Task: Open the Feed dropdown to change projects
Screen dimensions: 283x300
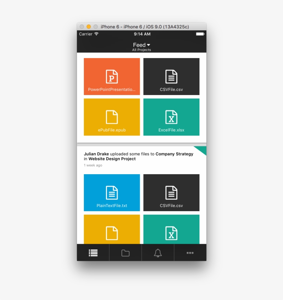Action: 141,45
